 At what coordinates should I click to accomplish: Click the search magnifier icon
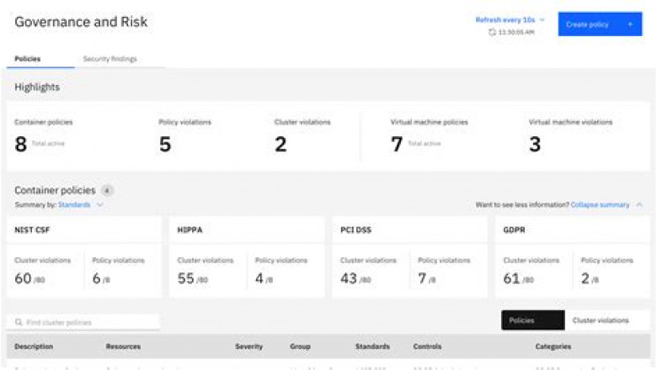coord(19,322)
